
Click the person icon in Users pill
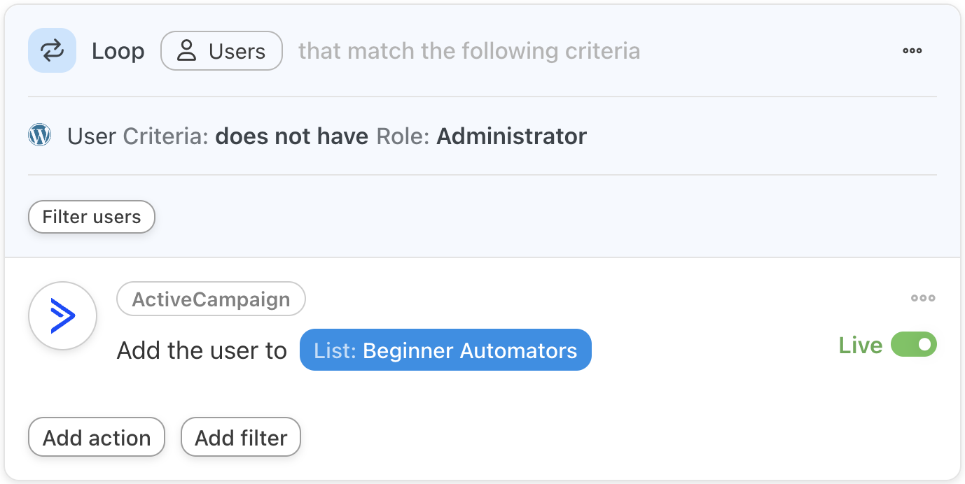coord(186,51)
